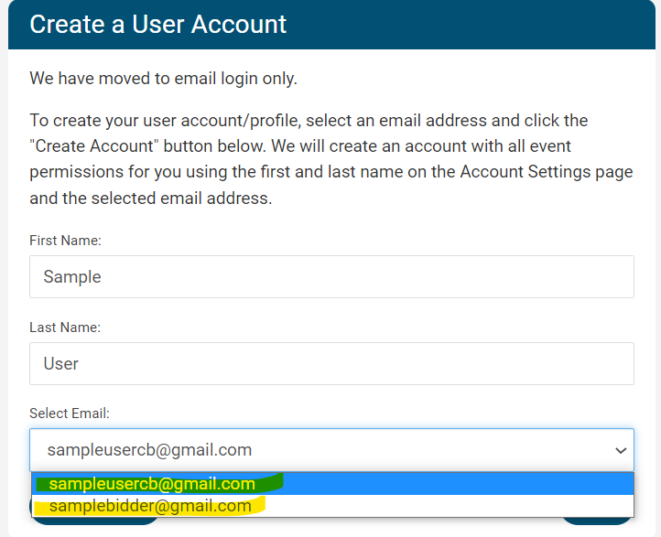Screen dimensions: 661x537
Task: Click the green-highlighted email option
Action: [153, 484]
